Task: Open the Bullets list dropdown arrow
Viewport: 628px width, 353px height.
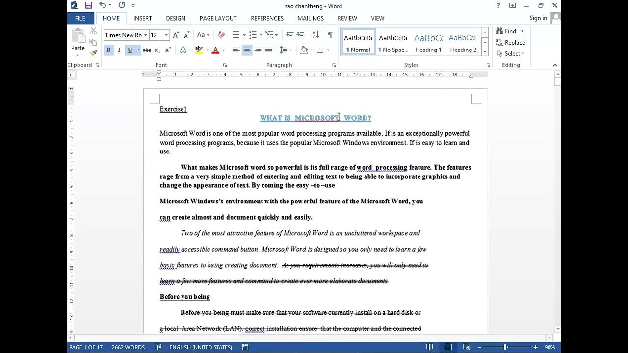Action: [244, 35]
